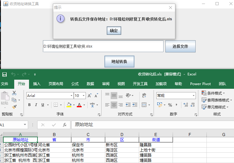Screen dimensions: 234x163
Task: Apply yellow fill color
Action: coord(69,105)
